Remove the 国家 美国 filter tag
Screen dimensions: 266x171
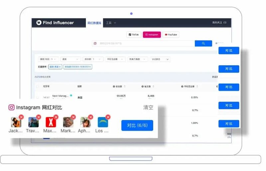coord(60,67)
